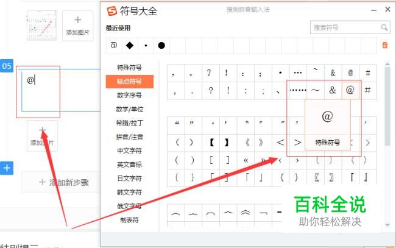Click the 特殊符号 label in the @ popup

(328, 143)
